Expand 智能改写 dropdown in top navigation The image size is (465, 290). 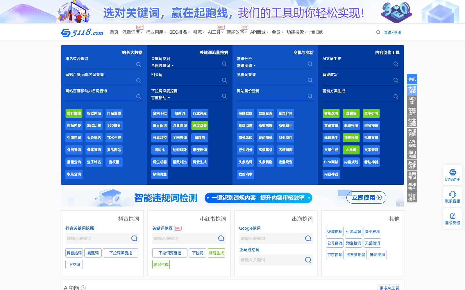[x=237, y=32]
